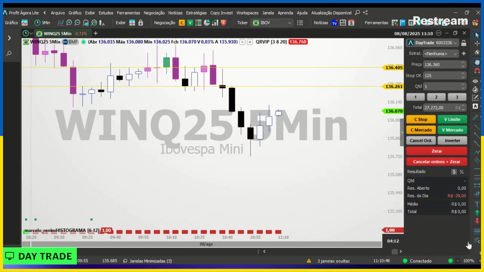Open the TV news icon
The width and height of the screenshot is (484, 272).
pyautogui.click(x=335, y=23)
